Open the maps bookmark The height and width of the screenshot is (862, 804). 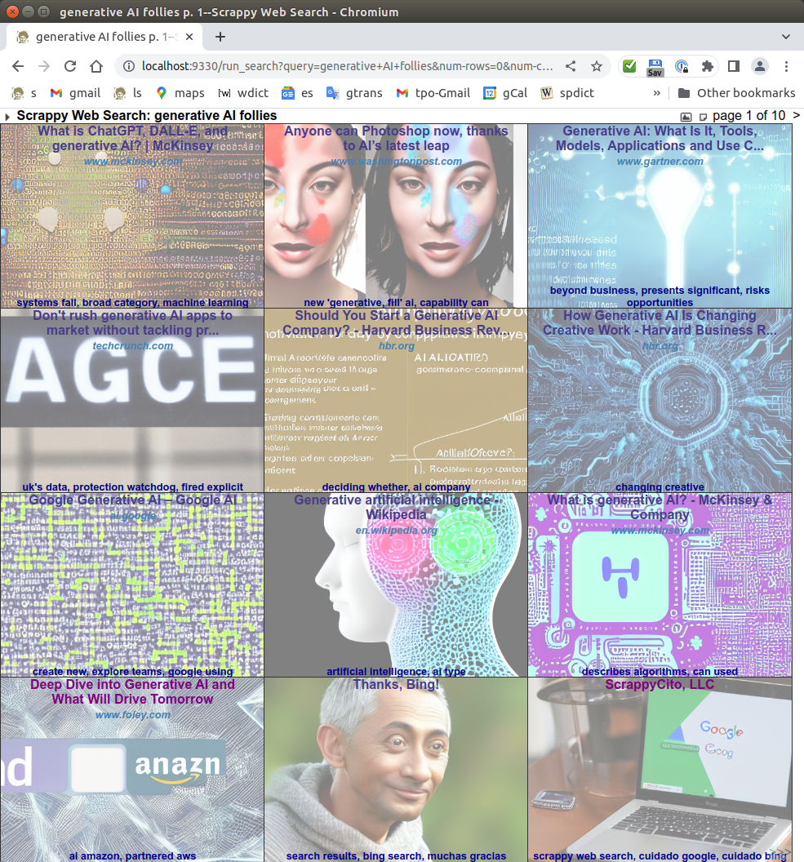pos(180,93)
